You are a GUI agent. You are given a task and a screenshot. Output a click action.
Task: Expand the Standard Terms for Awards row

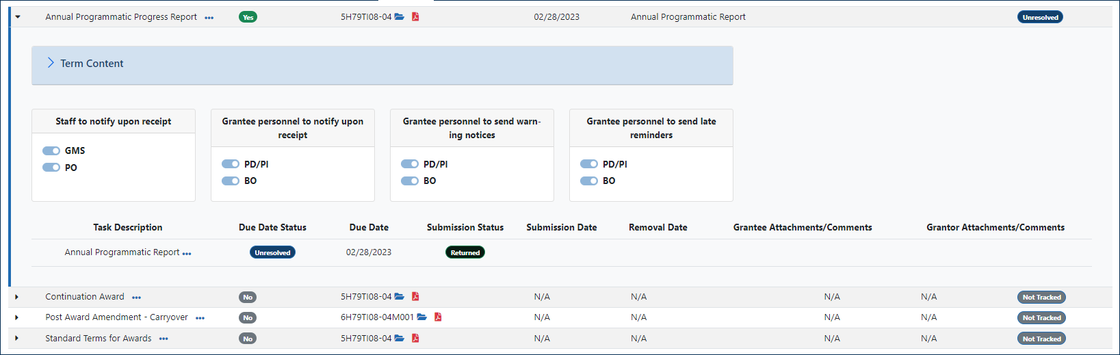17,338
